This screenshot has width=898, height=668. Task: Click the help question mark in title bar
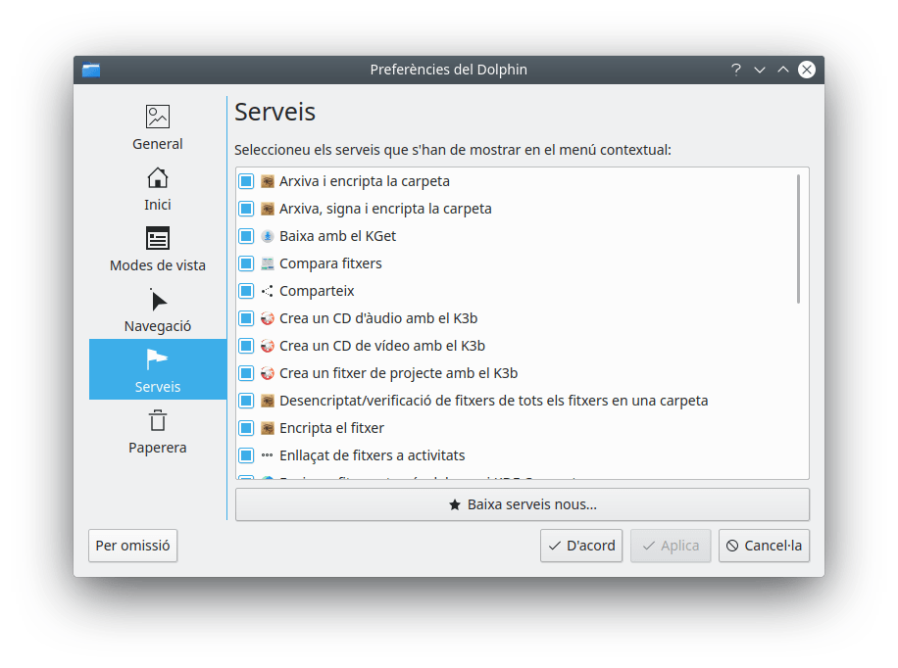point(736,70)
